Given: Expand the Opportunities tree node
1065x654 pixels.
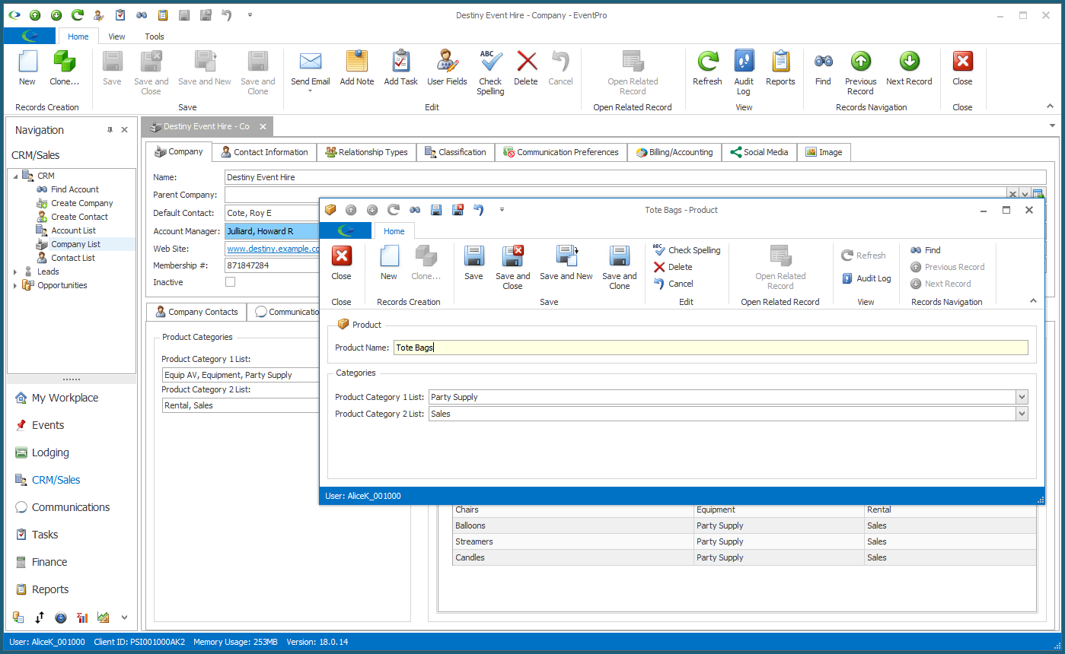Looking at the screenshot, I should pos(15,285).
